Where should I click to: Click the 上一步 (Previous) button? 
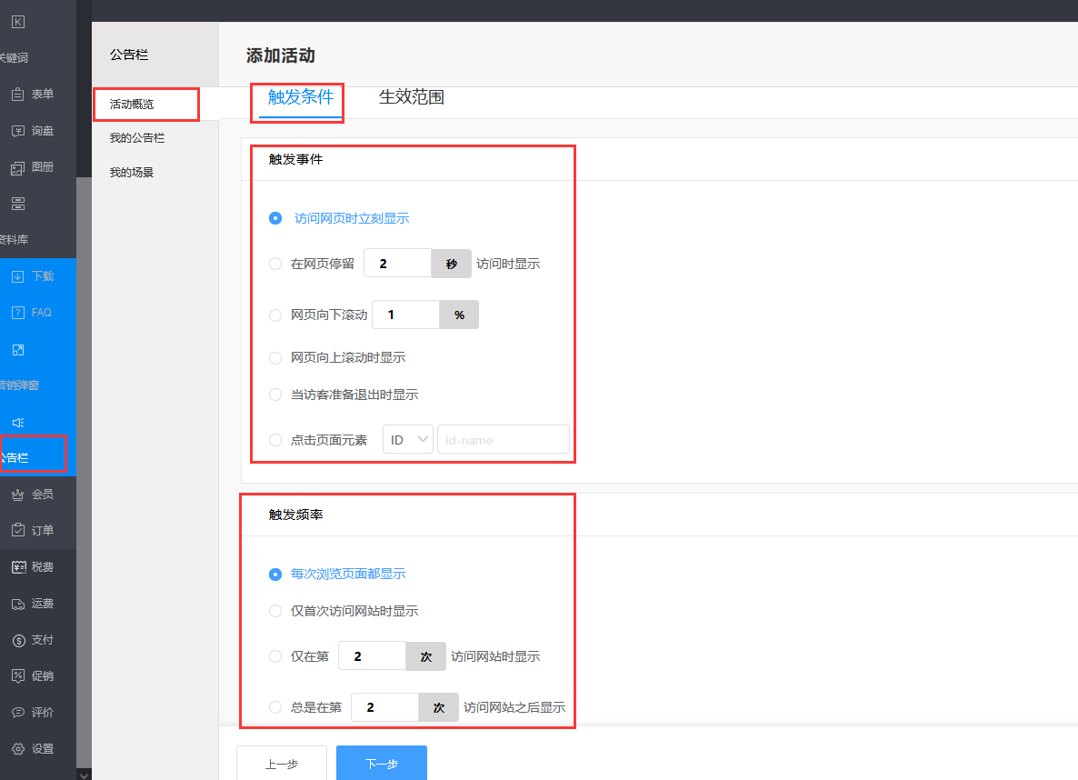tap(281, 764)
